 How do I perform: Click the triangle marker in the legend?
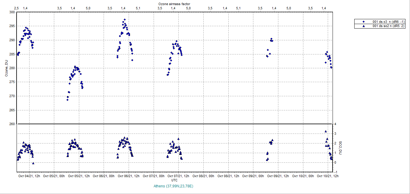[364, 26]
